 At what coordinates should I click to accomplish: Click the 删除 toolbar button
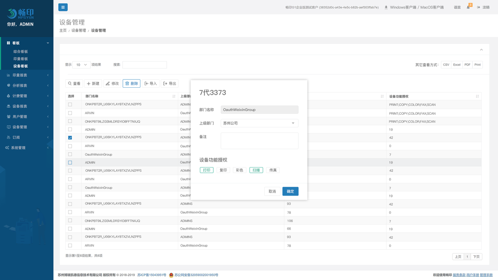point(132,84)
